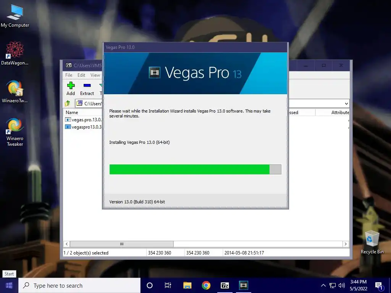Close the 7-Zip window
Screen dimensions: 391x293
(341, 66)
